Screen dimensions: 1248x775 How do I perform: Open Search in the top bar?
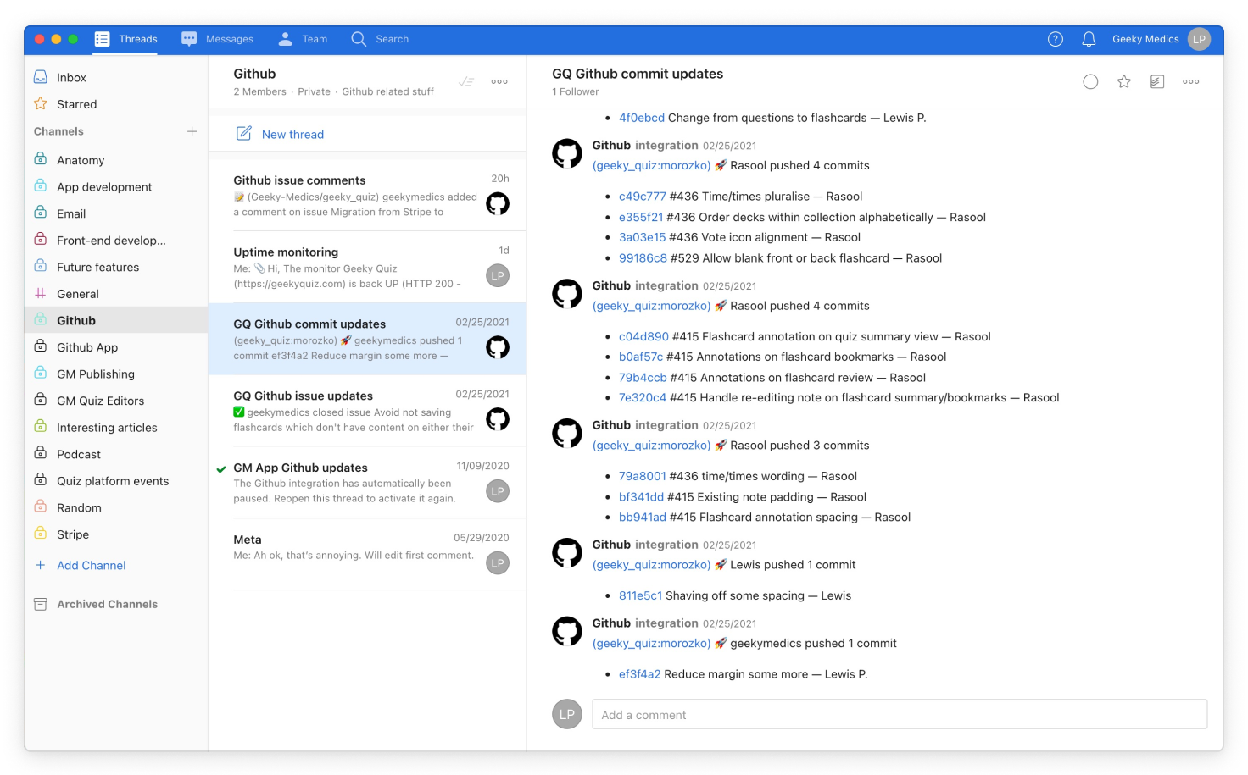pos(380,39)
